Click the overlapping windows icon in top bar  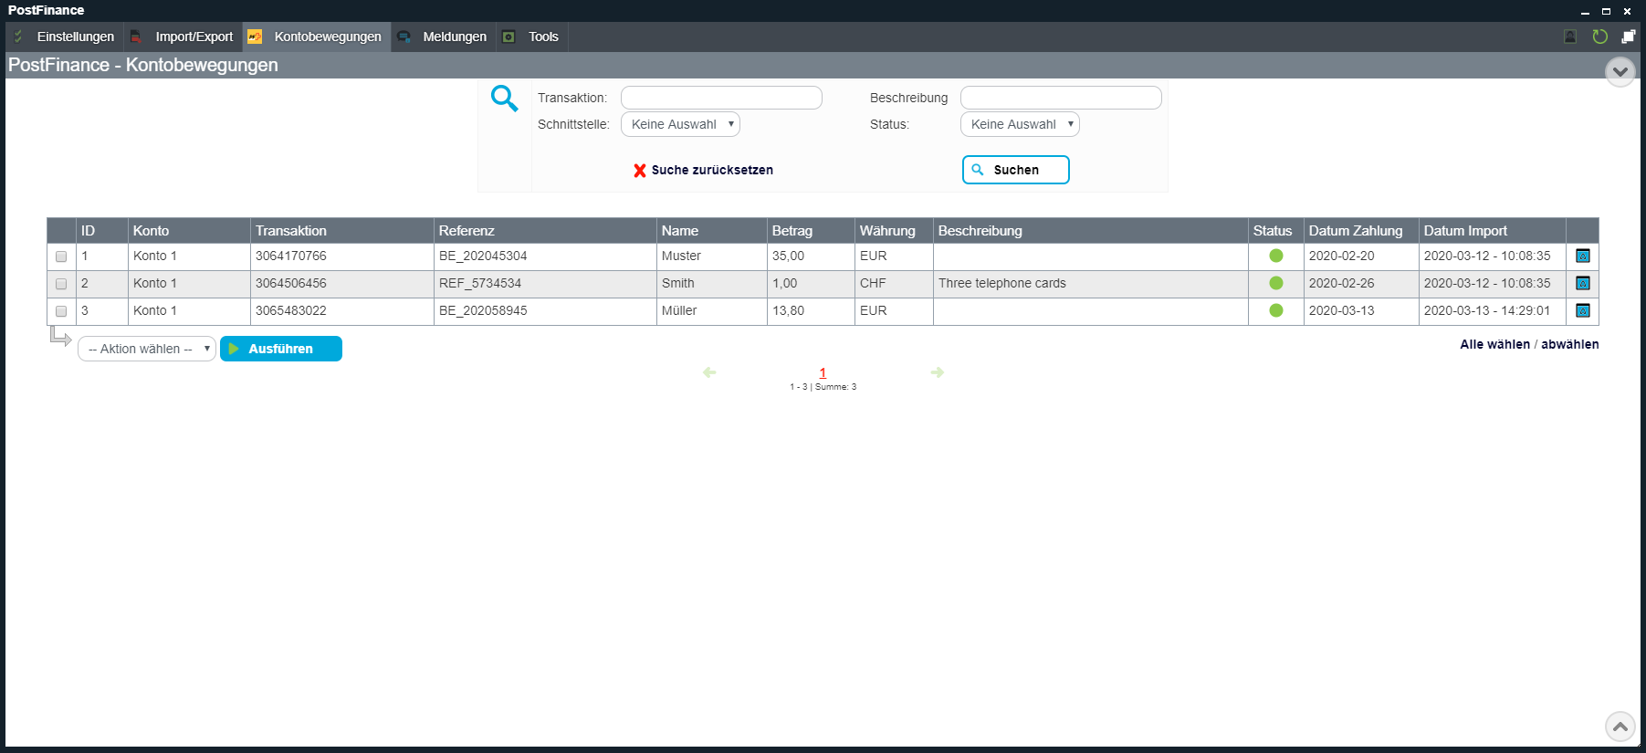tap(1629, 37)
